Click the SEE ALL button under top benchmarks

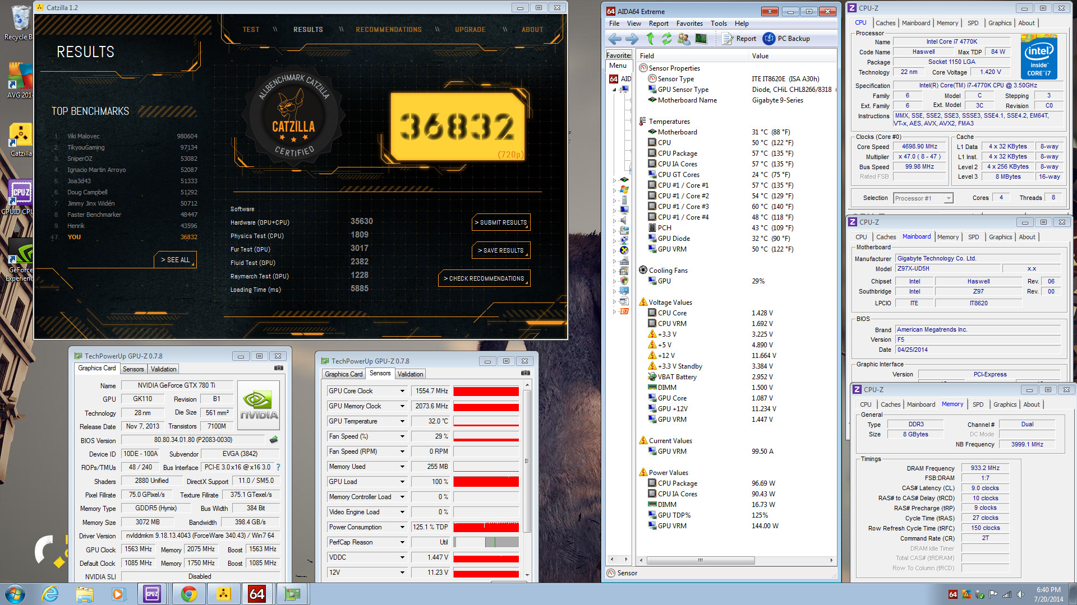175,260
